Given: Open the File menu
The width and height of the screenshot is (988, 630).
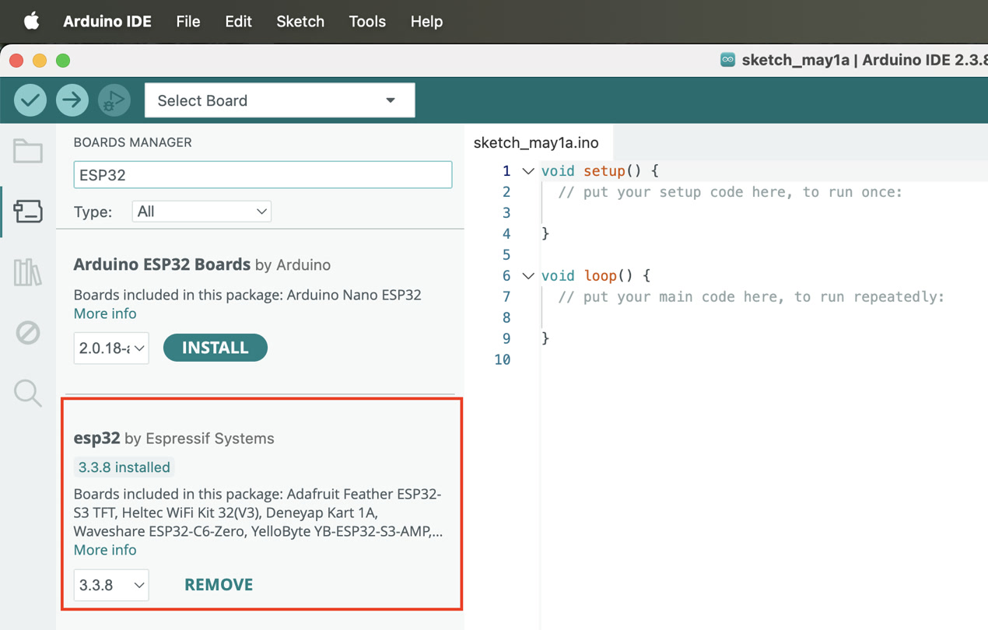Looking at the screenshot, I should (188, 21).
